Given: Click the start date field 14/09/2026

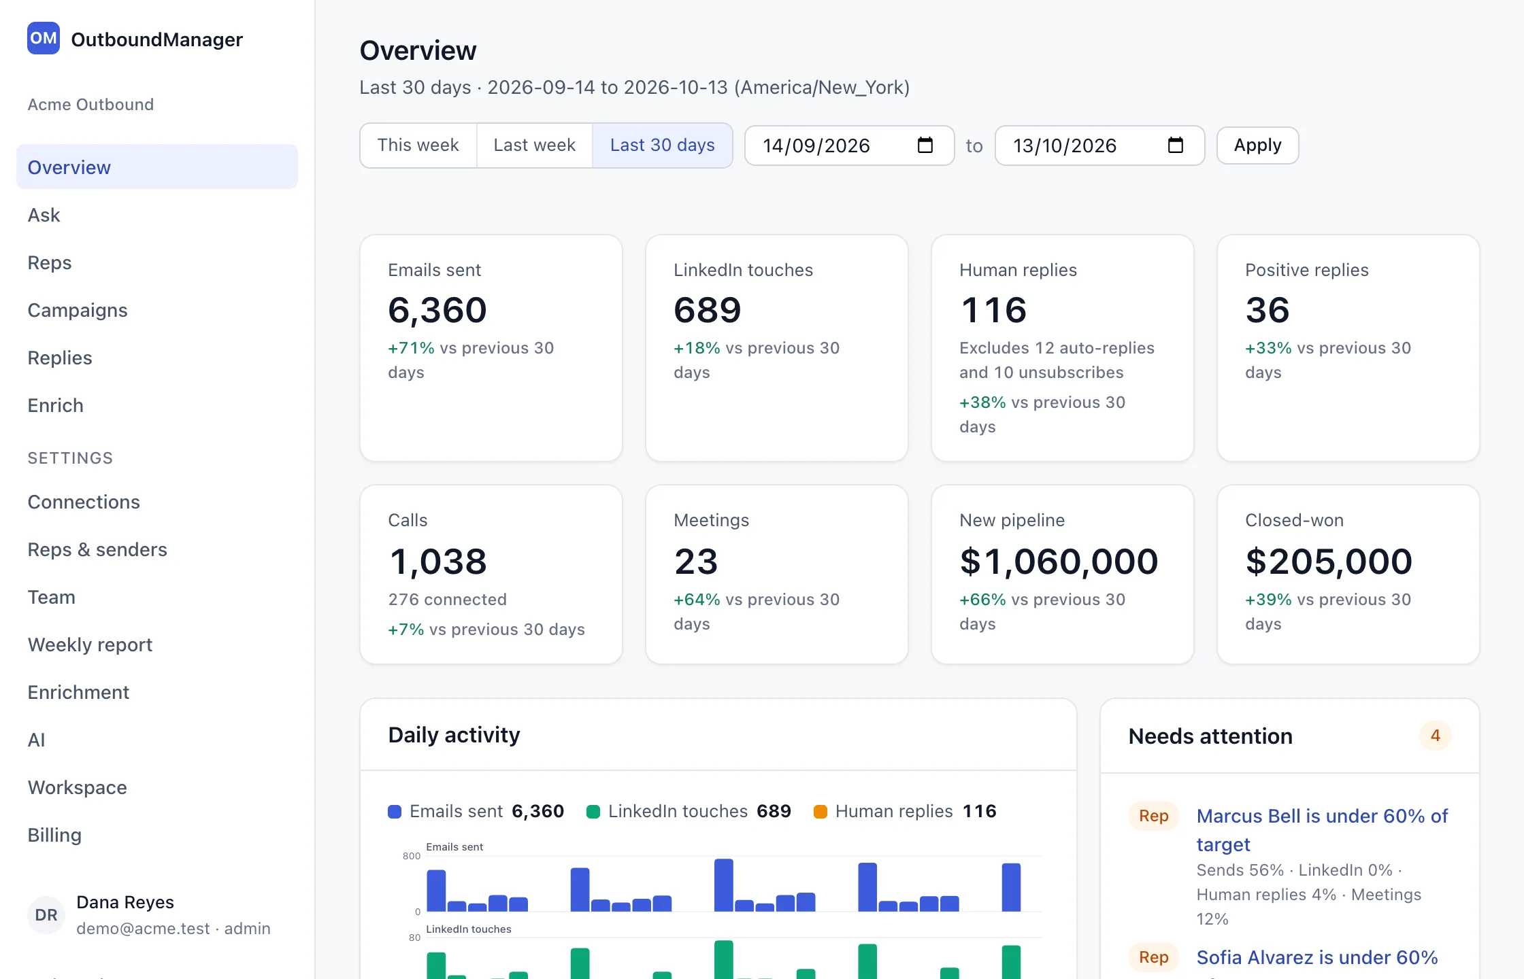Looking at the screenshot, I should point(849,145).
